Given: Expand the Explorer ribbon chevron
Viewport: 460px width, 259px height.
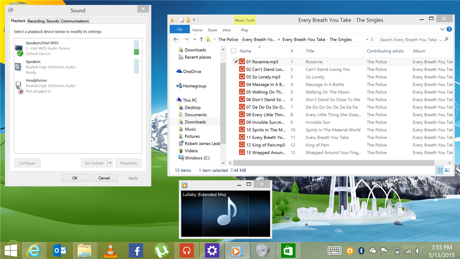Looking at the screenshot, I should tap(442, 29).
